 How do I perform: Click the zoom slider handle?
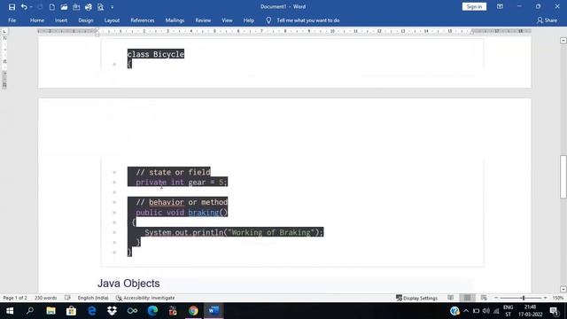[x=524, y=298]
